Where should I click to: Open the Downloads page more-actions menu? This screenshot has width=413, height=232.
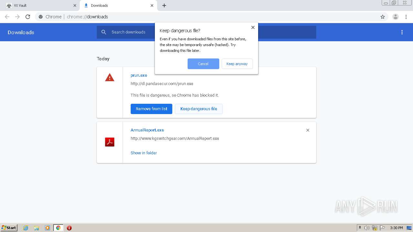[402, 32]
